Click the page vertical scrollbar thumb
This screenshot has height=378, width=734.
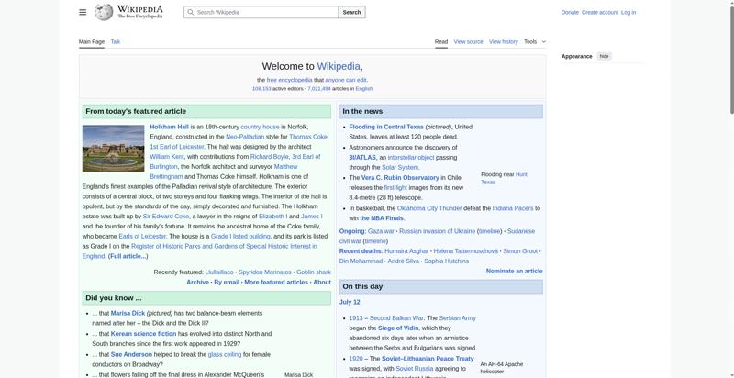pyautogui.click(x=731, y=59)
